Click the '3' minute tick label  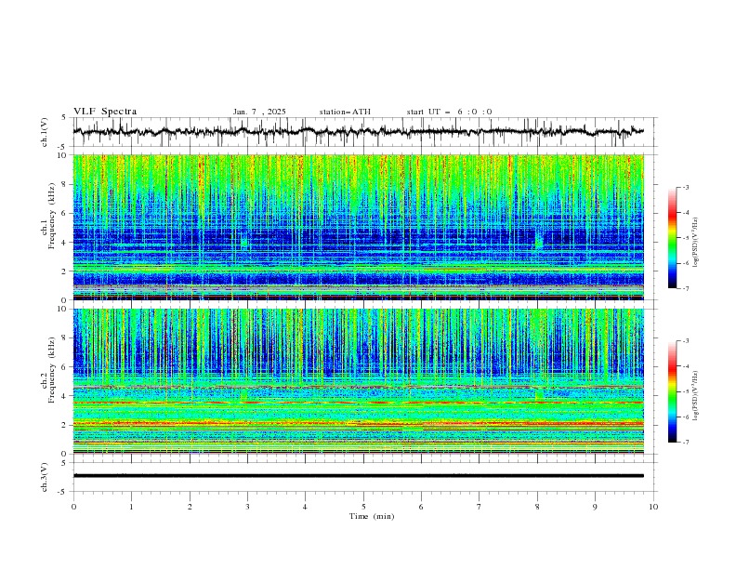(x=247, y=507)
